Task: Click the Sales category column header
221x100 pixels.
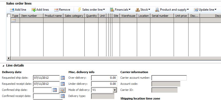Action: 74,16
